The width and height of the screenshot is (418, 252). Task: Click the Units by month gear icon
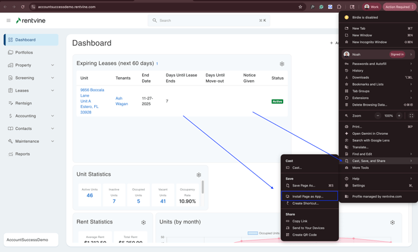pos(392,222)
